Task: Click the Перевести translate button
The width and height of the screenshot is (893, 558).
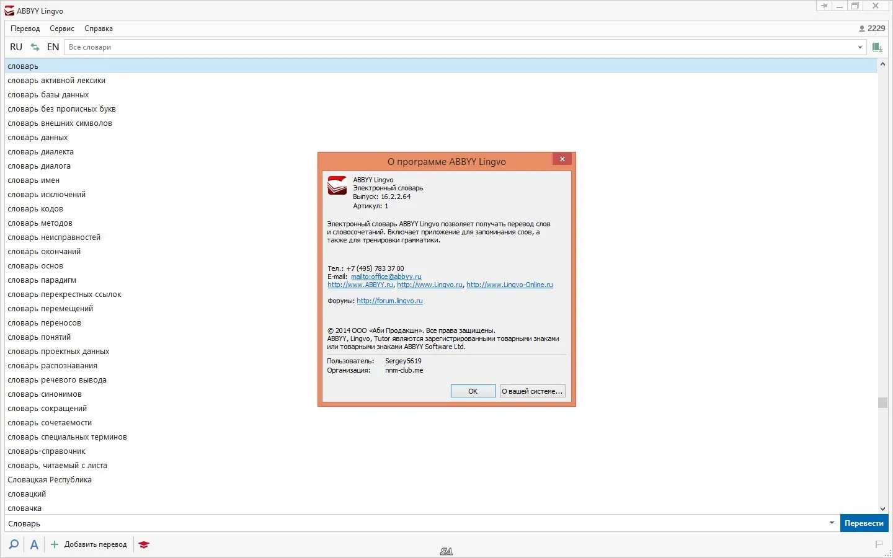Action: 864,523
